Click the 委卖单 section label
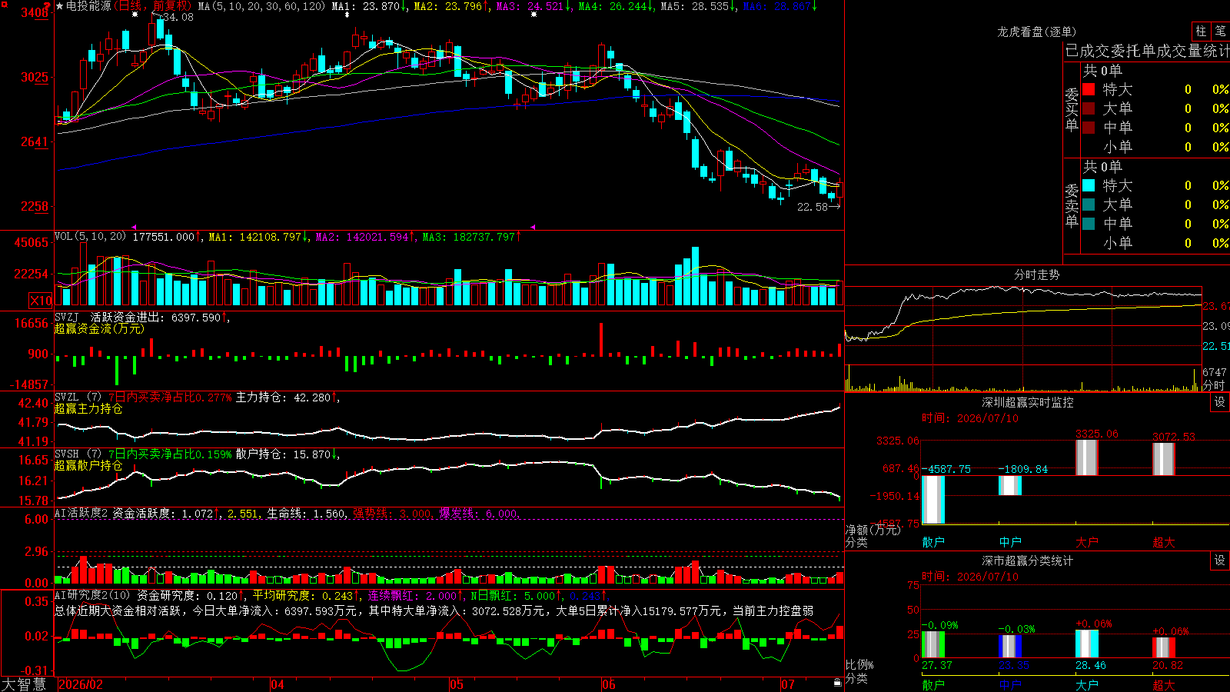This screenshot has height=692, width=1230. point(1072,205)
